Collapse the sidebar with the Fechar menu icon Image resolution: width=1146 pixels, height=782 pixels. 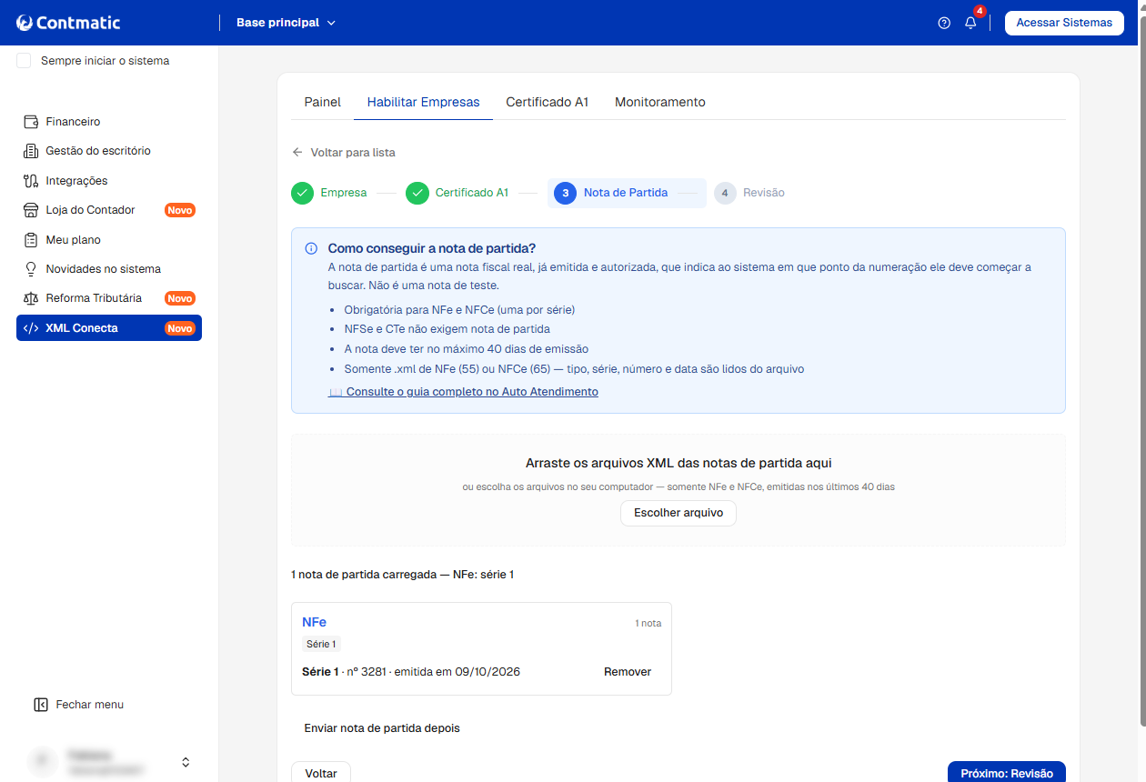pyautogui.click(x=40, y=705)
